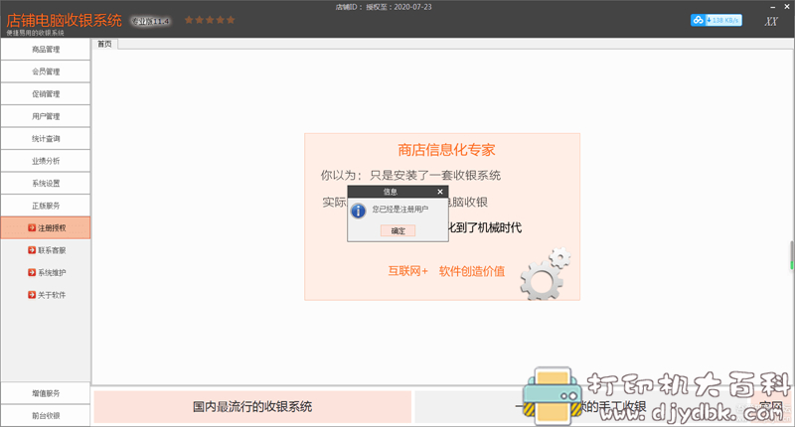Open 增值服务 at the sidebar bottom
Image resolution: width=795 pixels, height=427 pixels.
(x=46, y=393)
